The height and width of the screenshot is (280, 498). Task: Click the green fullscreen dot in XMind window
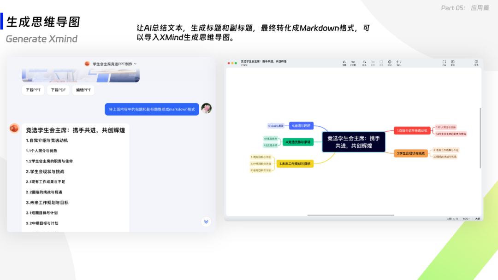(x=236, y=63)
